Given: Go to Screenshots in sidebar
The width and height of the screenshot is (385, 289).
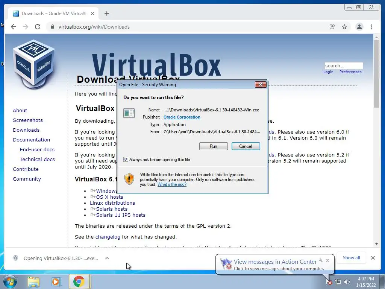Looking at the screenshot, I should click(28, 120).
